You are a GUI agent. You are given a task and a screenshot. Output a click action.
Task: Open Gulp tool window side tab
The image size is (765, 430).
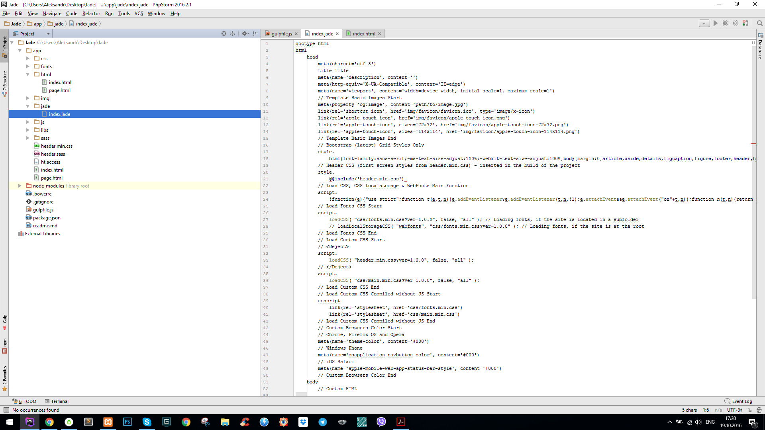4,322
